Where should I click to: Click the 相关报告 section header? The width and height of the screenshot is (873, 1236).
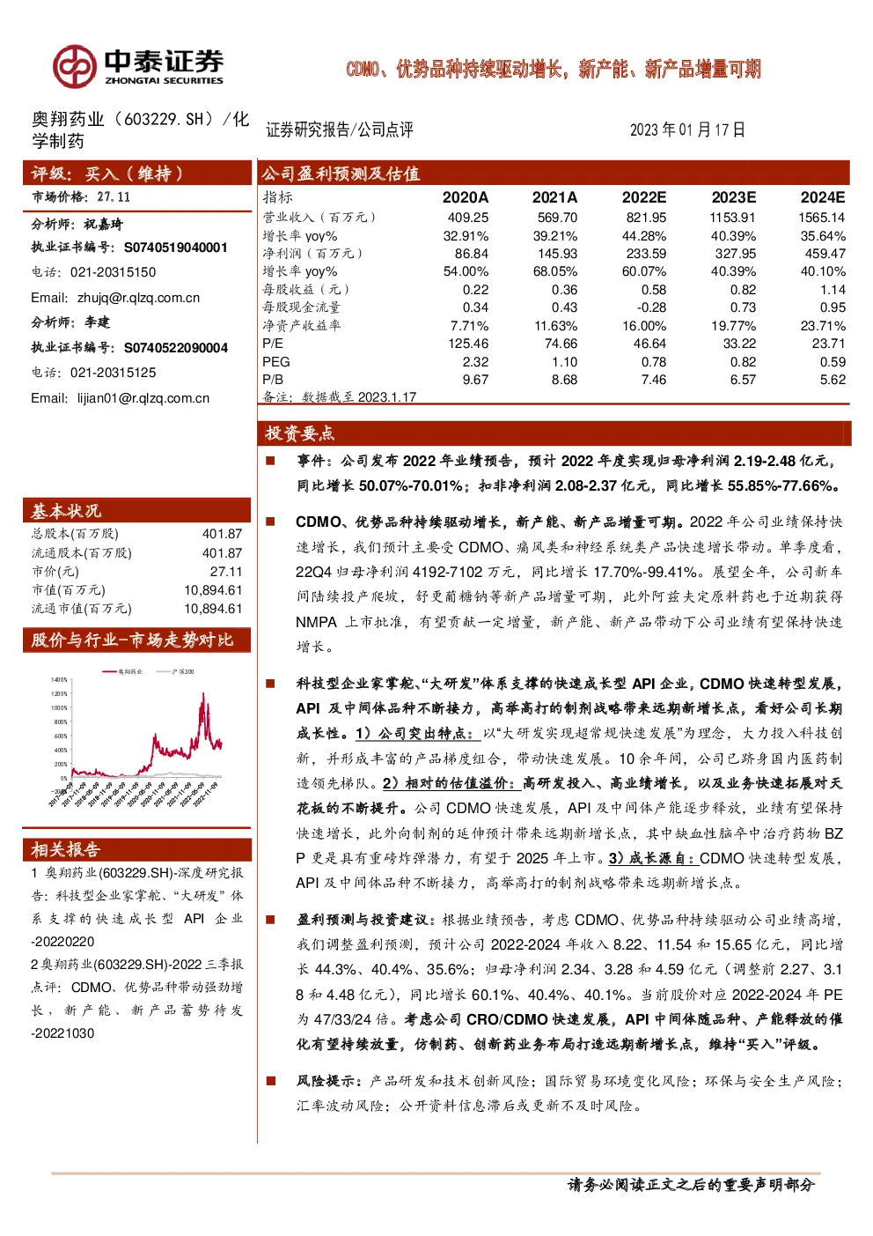point(137,849)
